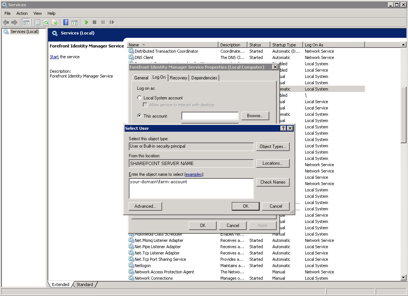The image size is (408, 296).
Task: Click Browse next to This account
Action: coord(255,116)
